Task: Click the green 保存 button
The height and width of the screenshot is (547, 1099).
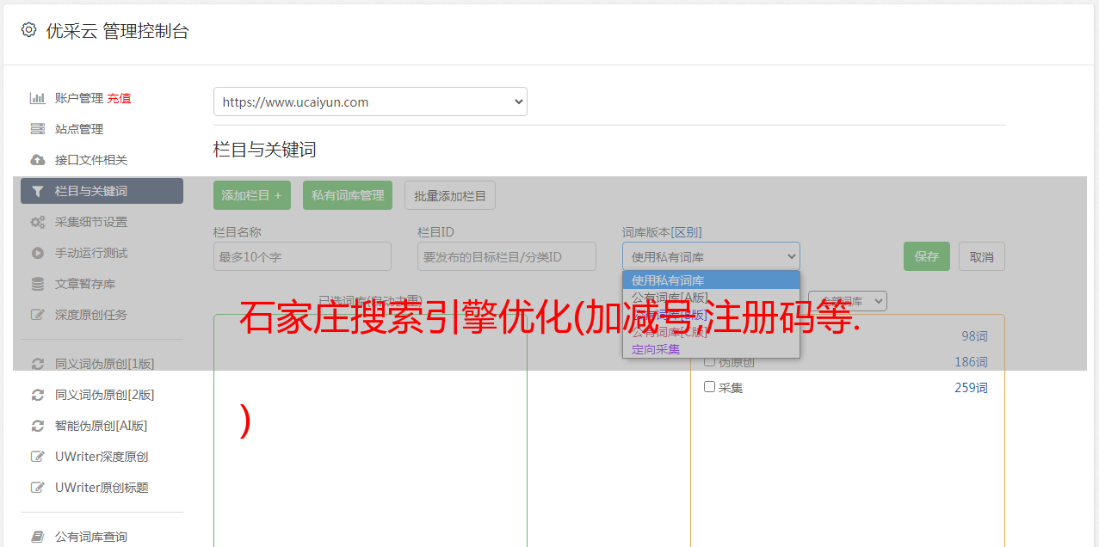Action: tap(927, 256)
